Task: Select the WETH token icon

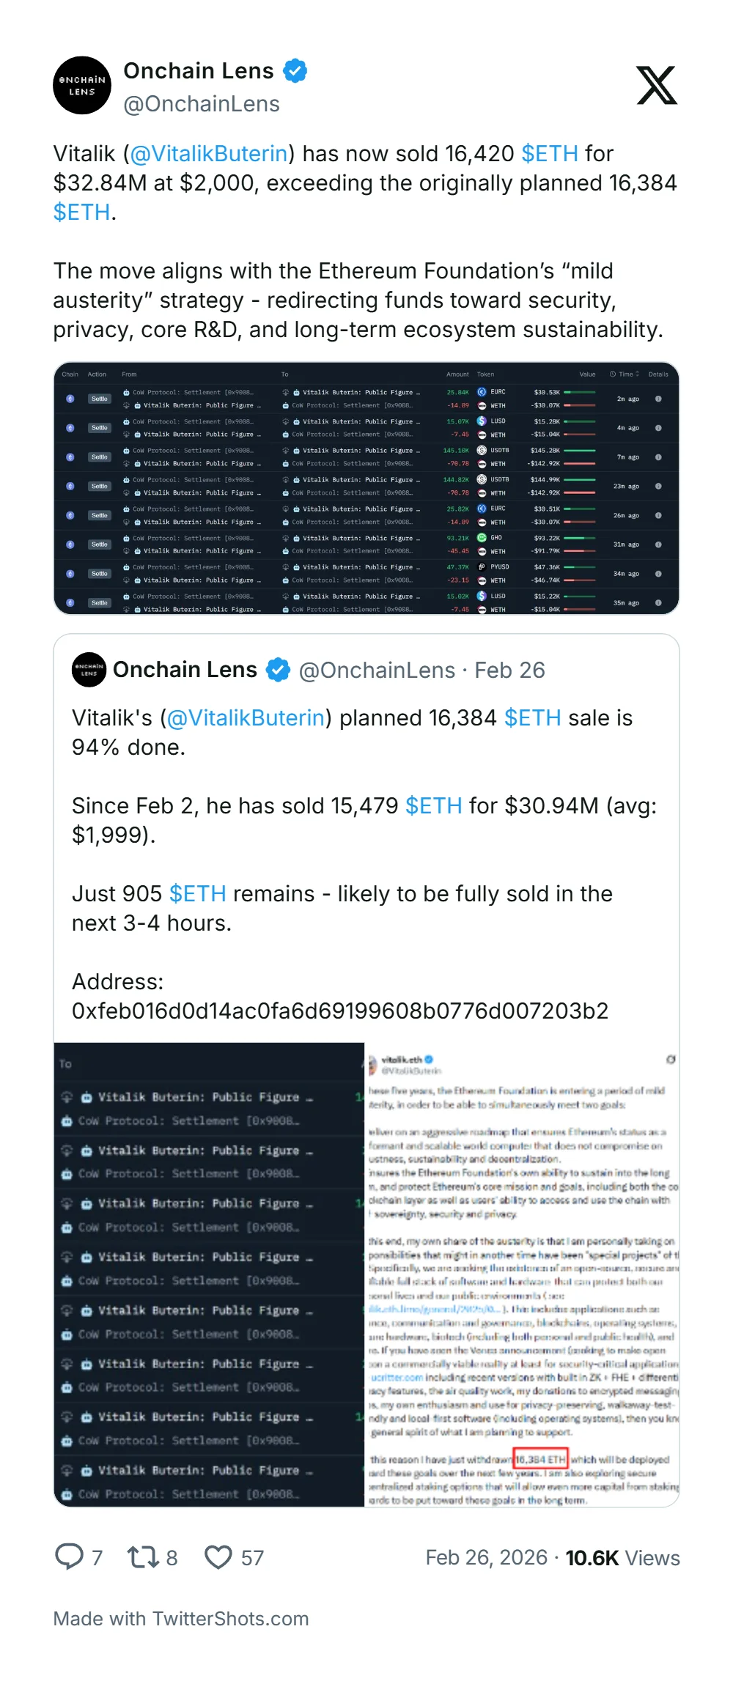Action: [x=482, y=405]
